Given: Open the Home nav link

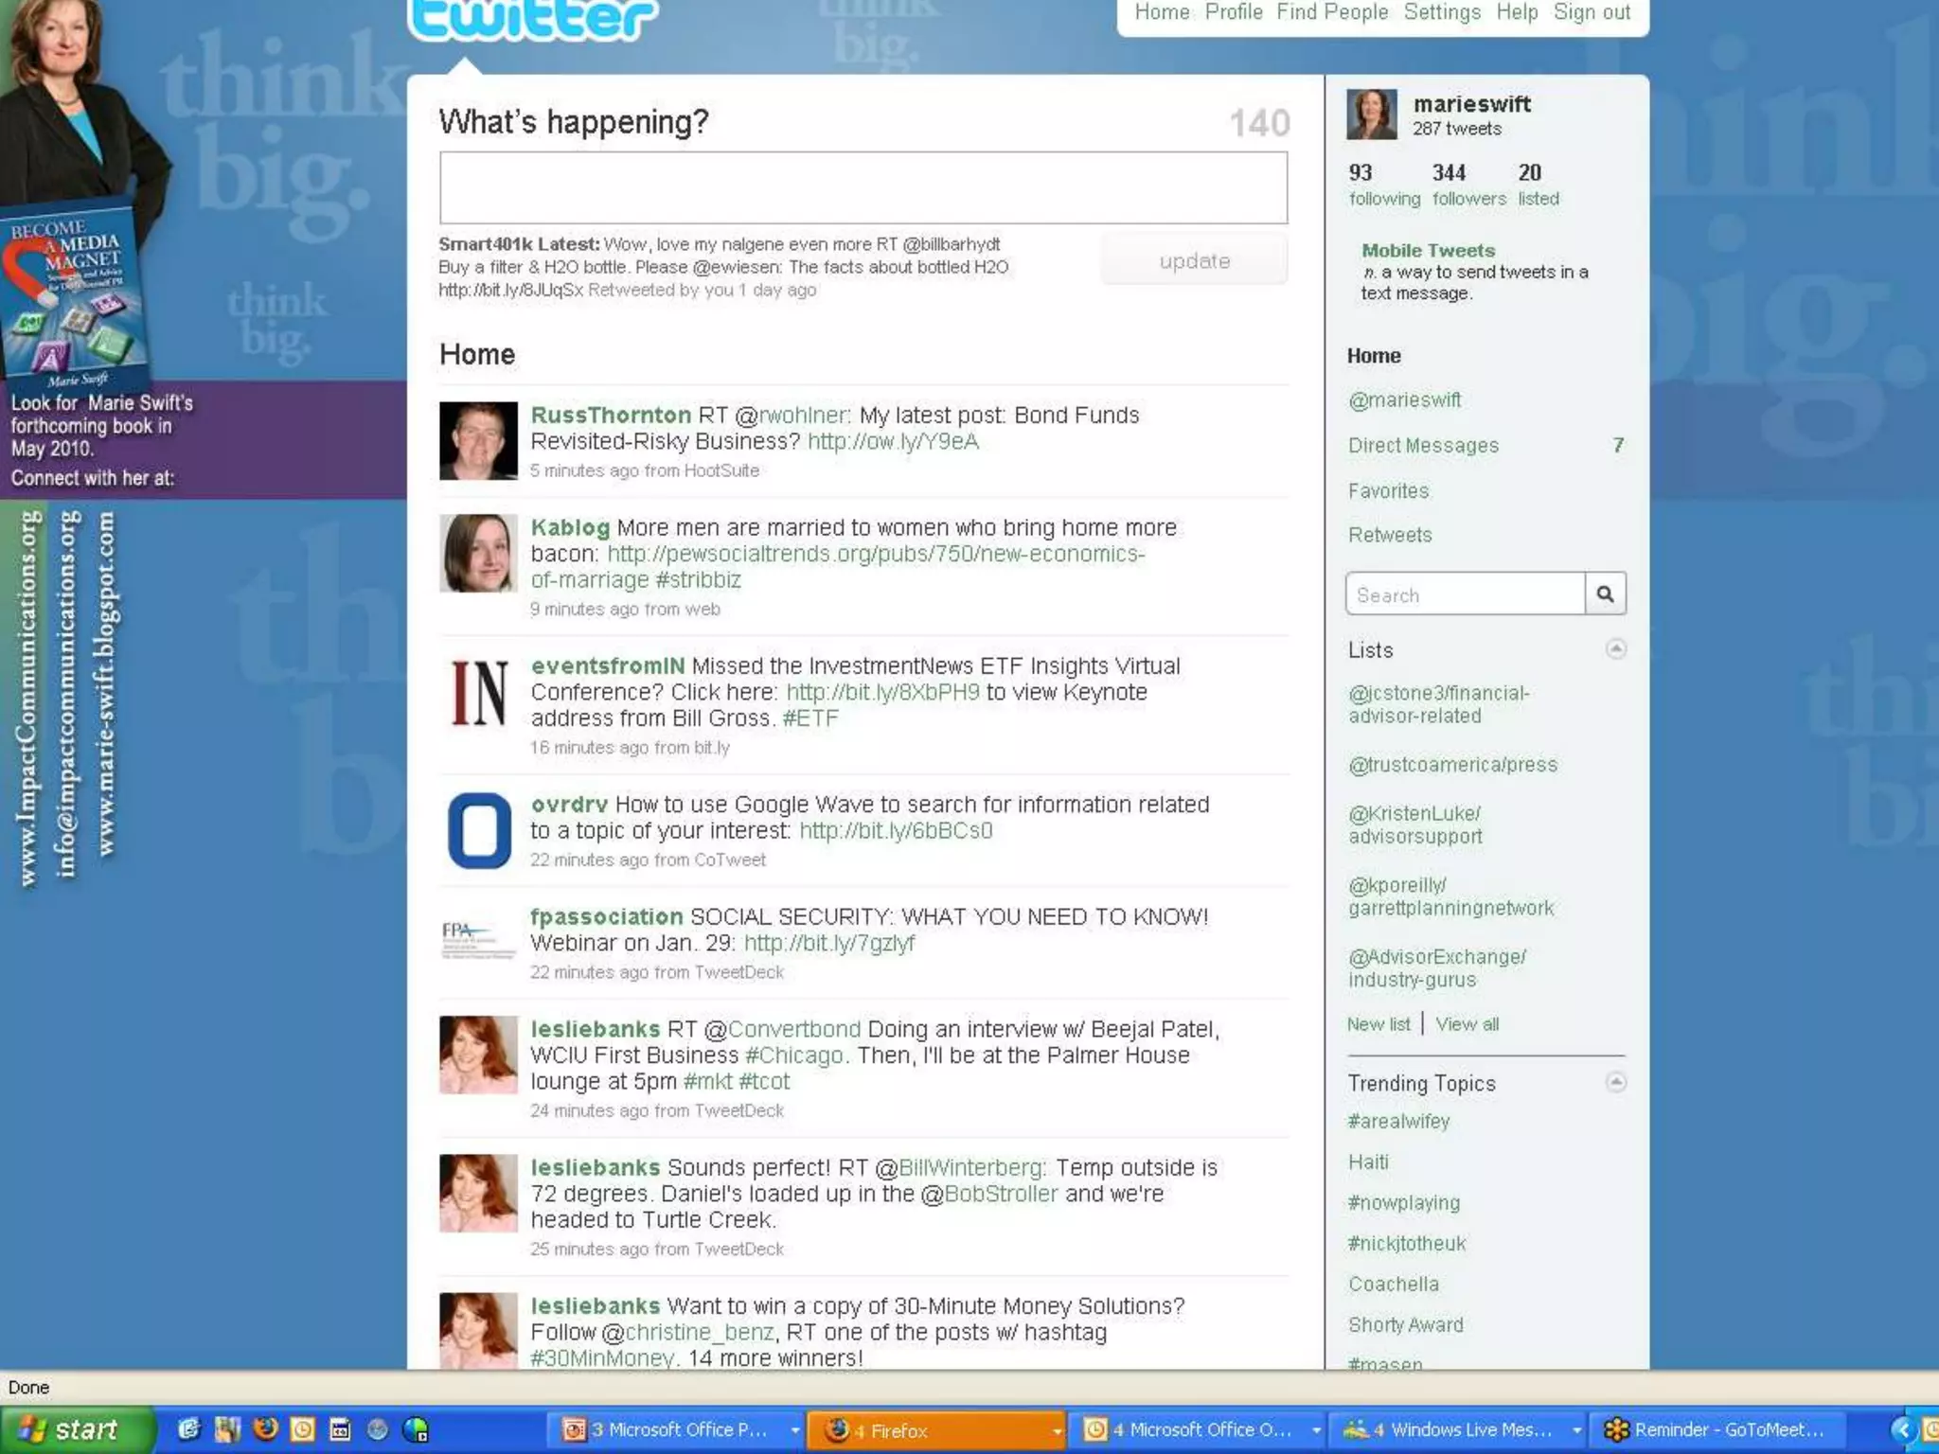Looking at the screenshot, I should (1162, 12).
